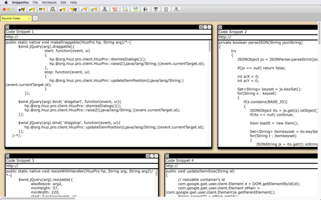Open the Workbook menu
Screen dimensions: 321x200
pyautogui.click(x=49, y=2)
